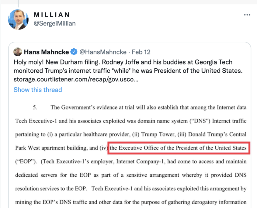Screen dimensions: 257x208
Task: Click the @HansMahncke handle
Action: click(103, 52)
